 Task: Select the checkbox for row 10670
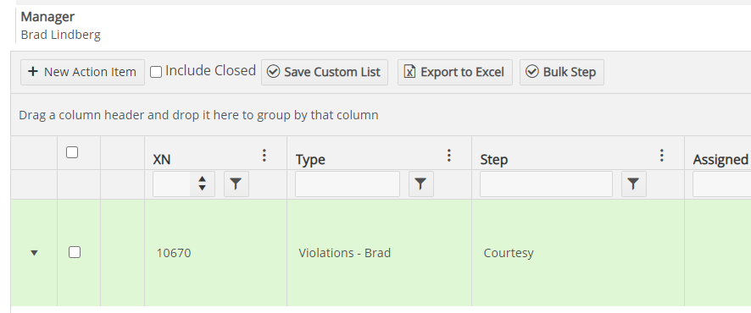pos(75,252)
